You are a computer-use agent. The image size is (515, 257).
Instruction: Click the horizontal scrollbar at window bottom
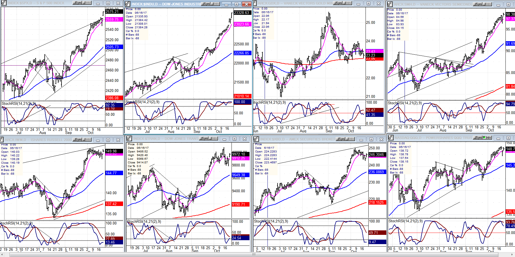(254, 254)
